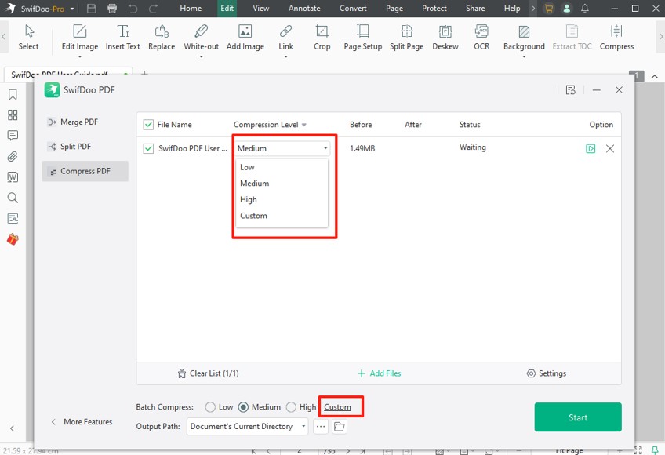Run the Deskew tool
The image size is (665, 455).
(x=445, y=38)
